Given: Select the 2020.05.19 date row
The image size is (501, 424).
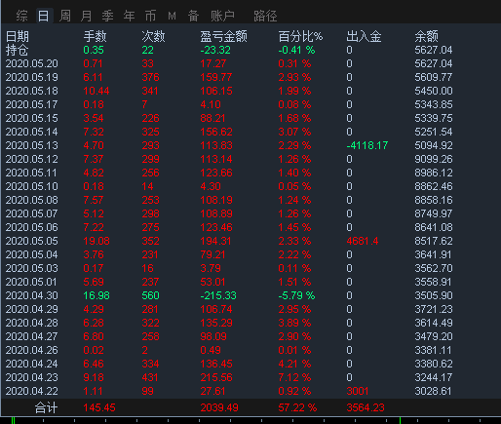Looking at the screenshot, I should tap(32, 77).
